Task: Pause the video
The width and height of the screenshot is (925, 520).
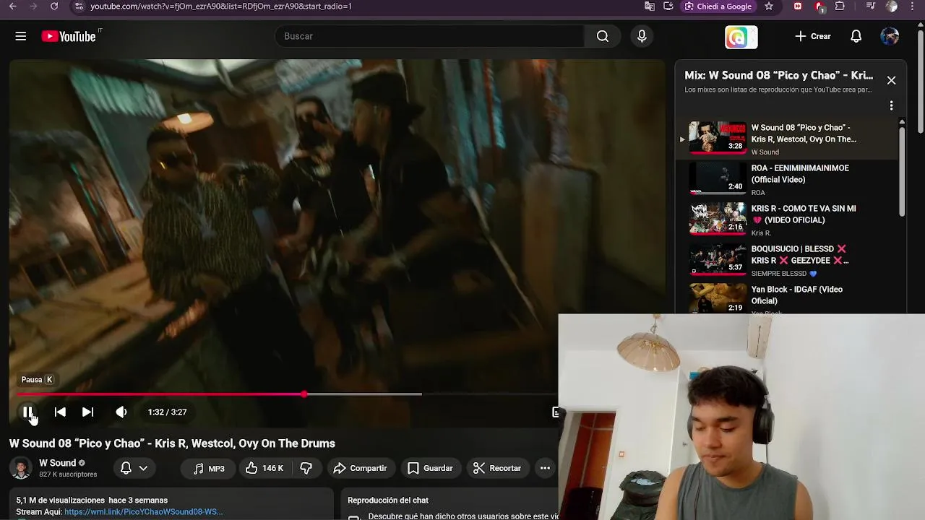Action: tap(27, 412)
